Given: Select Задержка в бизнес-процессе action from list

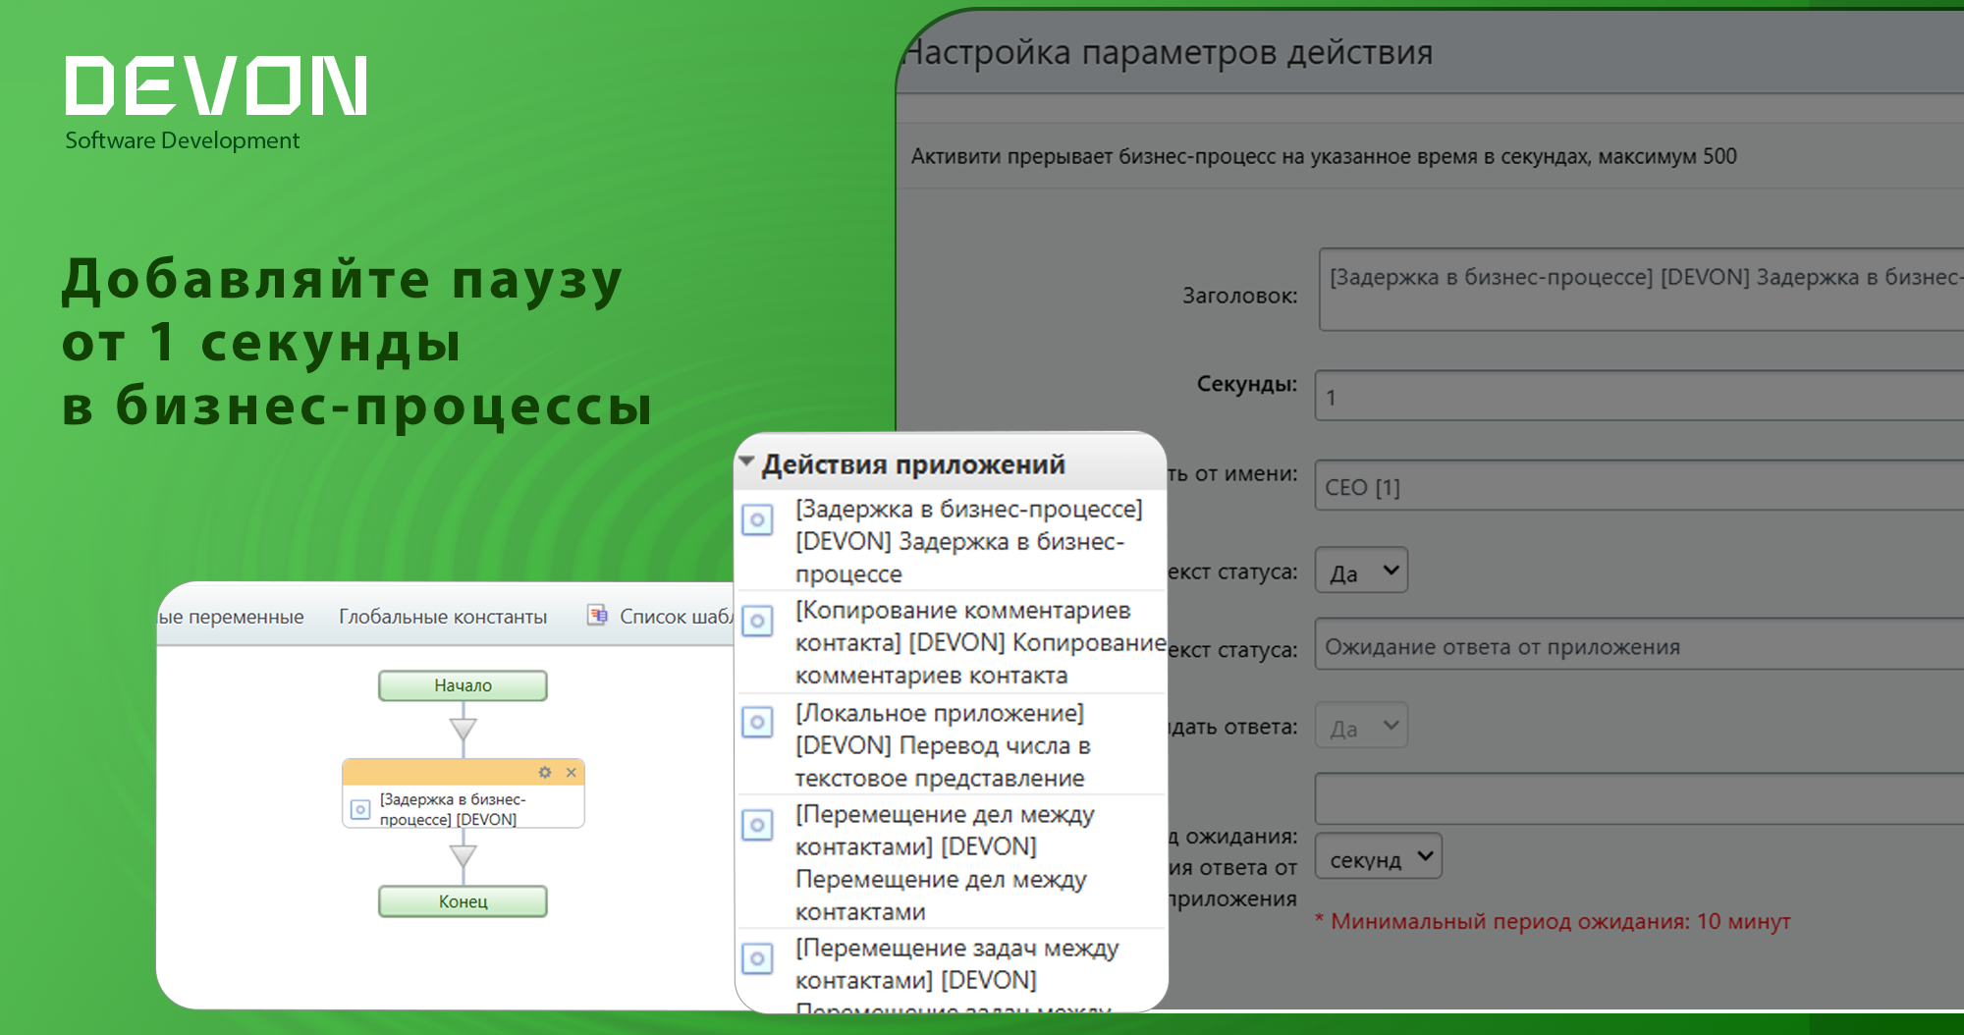Looking at the screenshot, I should [x=968, y=541].
